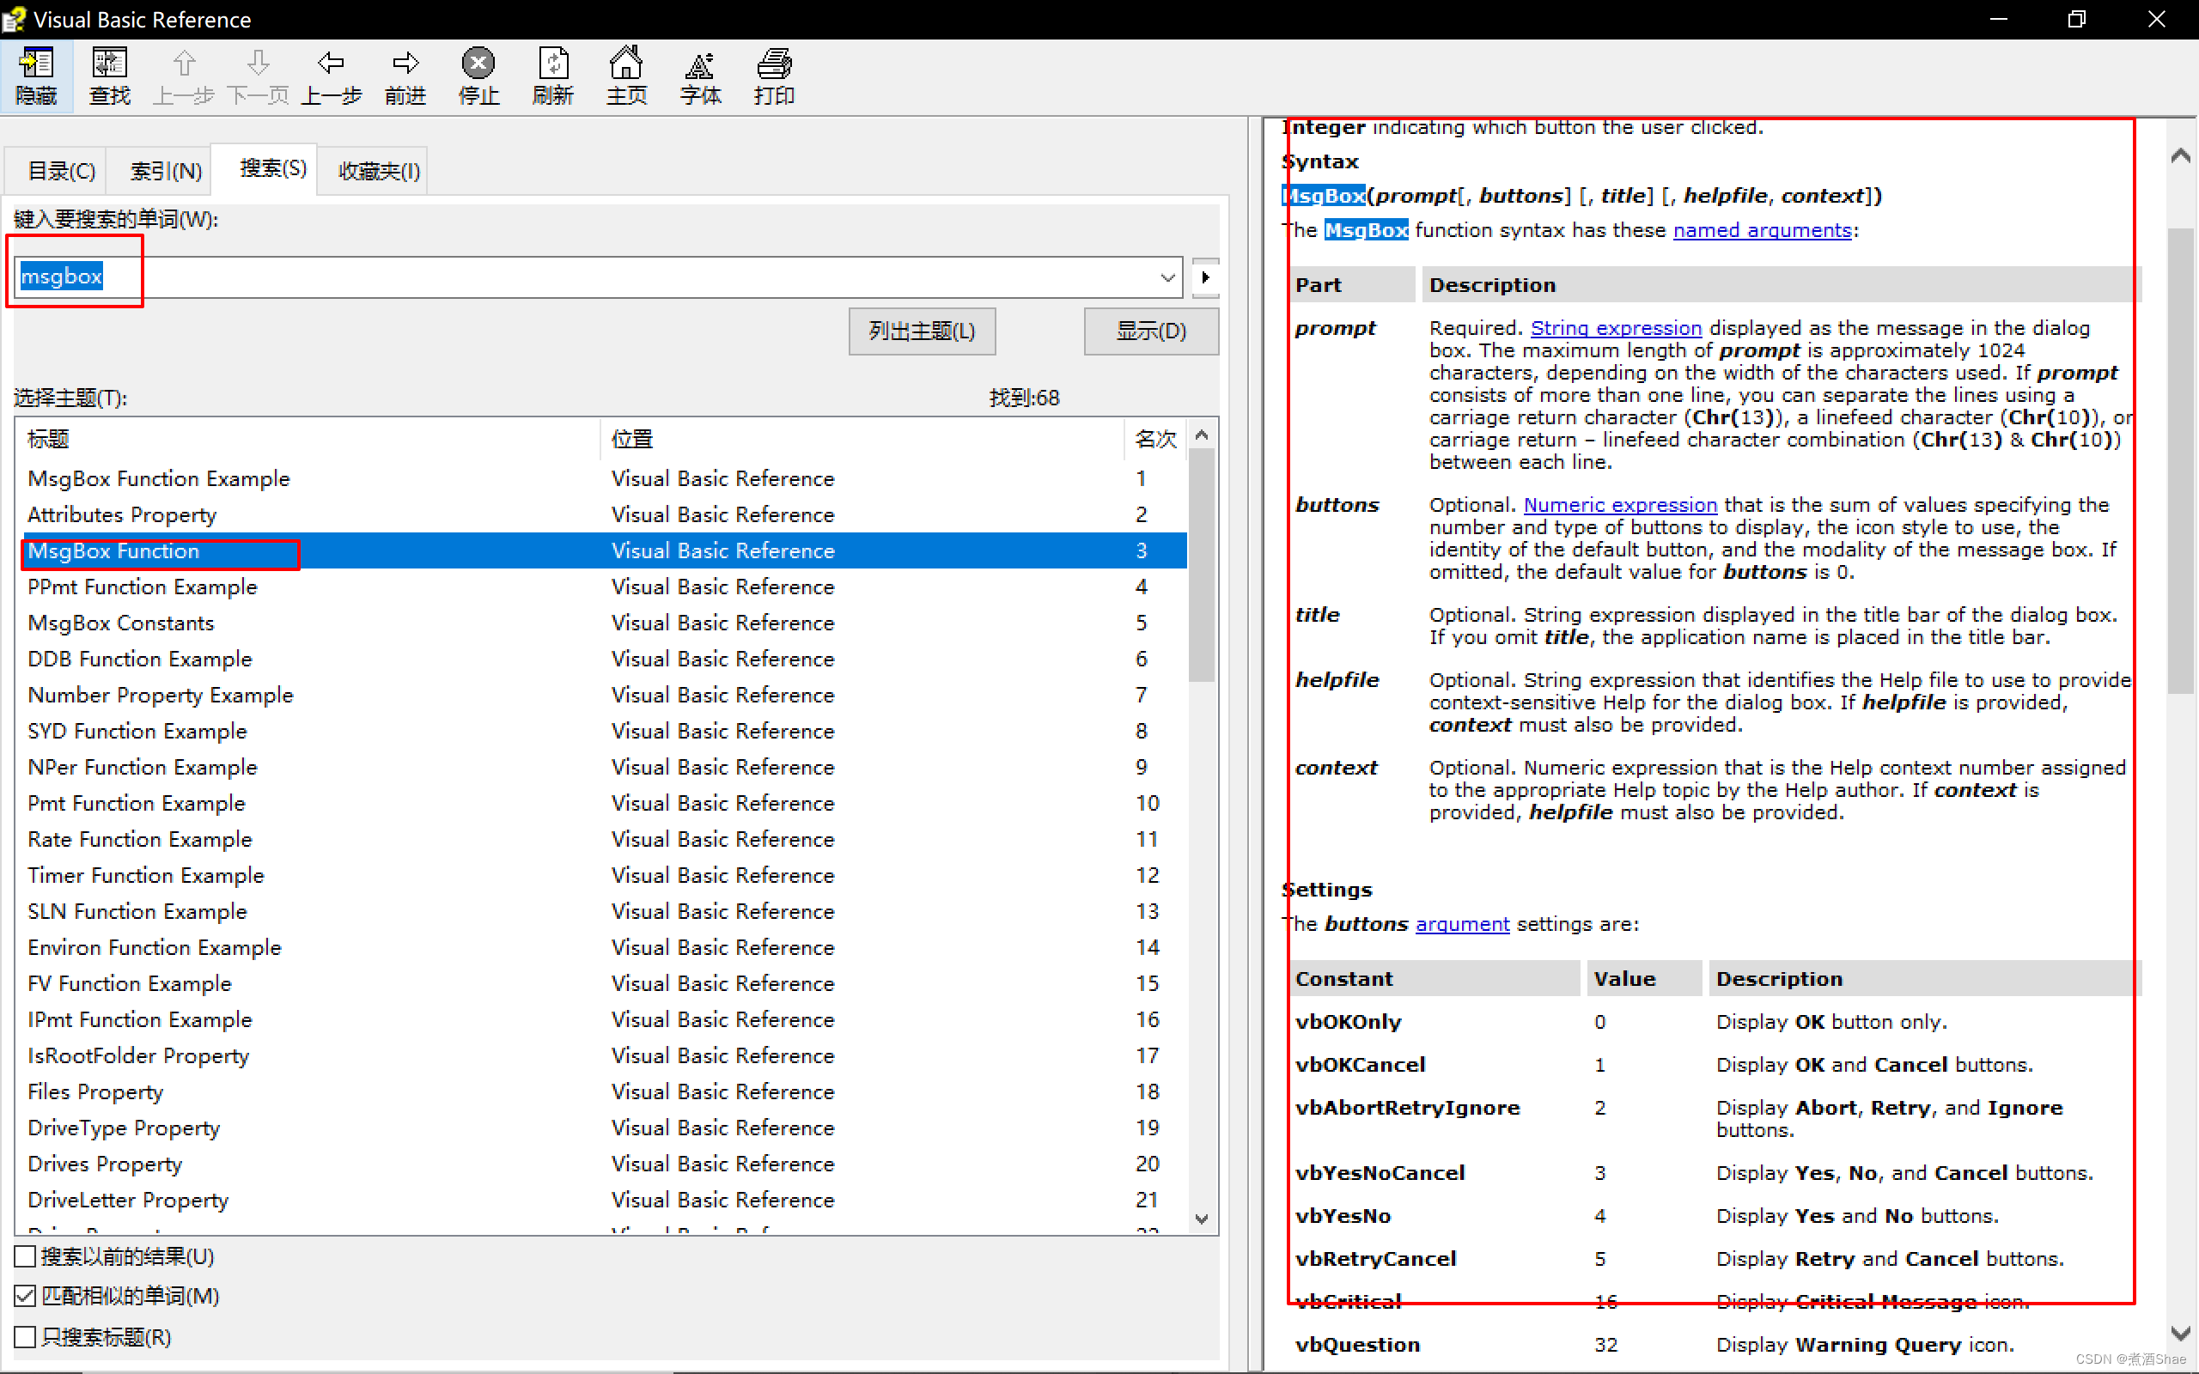
Task: Click the vbOKCancel constant text
Action: tap(1361, 1065)
